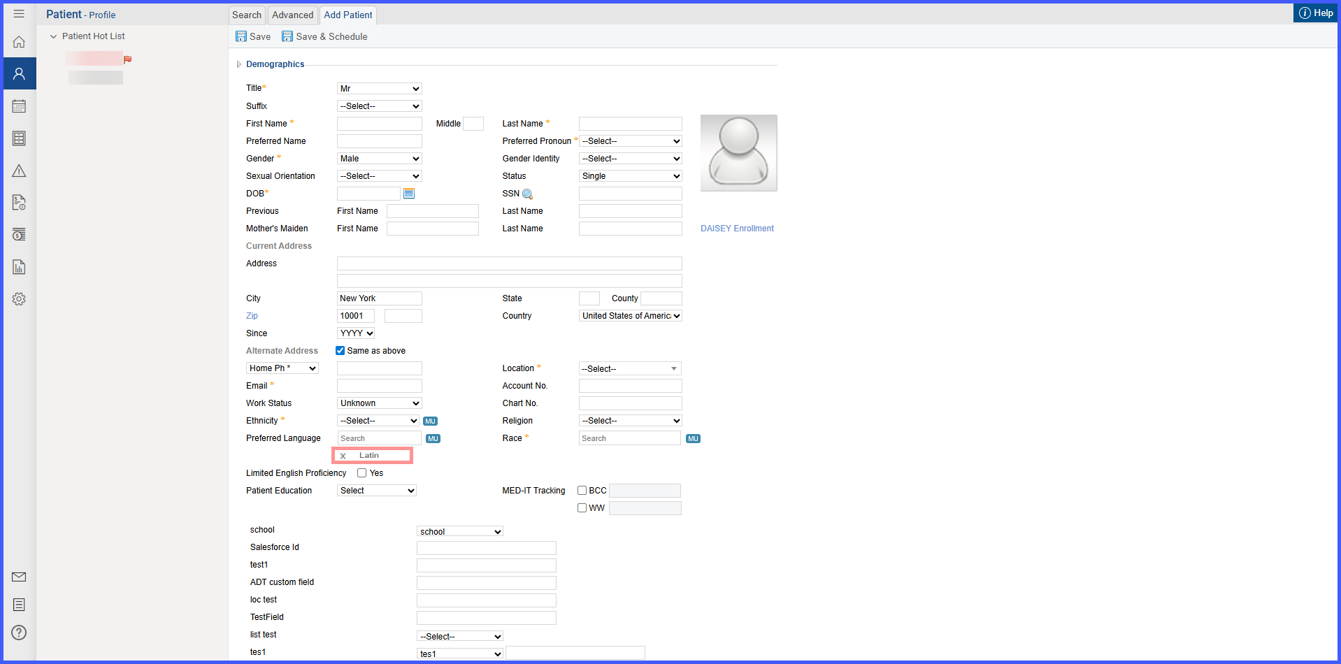Open the Home icon in sidebar
The width and height of the screenshot is (1341, 664).
(x=19, y=42)
